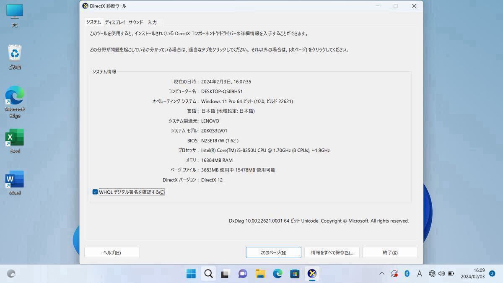
Task: Click the IME input mode A indicator
Action: 419,273
